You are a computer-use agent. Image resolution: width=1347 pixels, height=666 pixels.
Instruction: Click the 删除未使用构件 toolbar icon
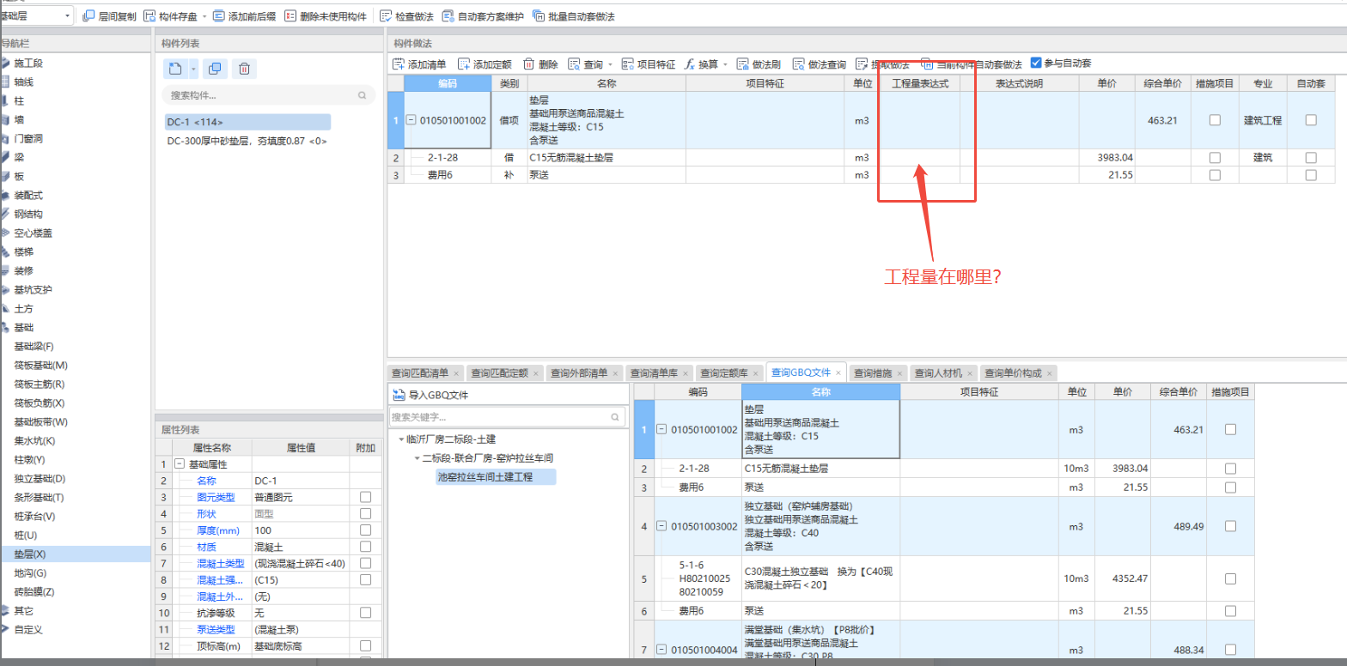290,16
